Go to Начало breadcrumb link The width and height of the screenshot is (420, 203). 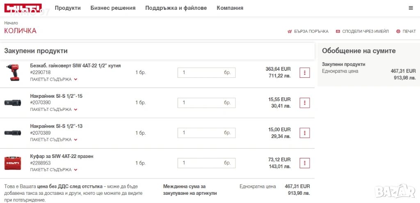pos(11,23)
